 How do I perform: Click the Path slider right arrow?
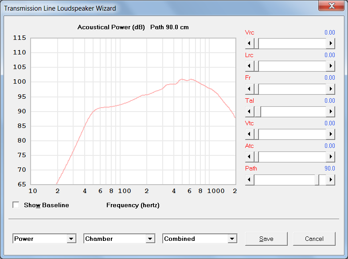point(330,180)
